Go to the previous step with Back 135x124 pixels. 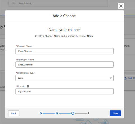(x=14, y=113)
